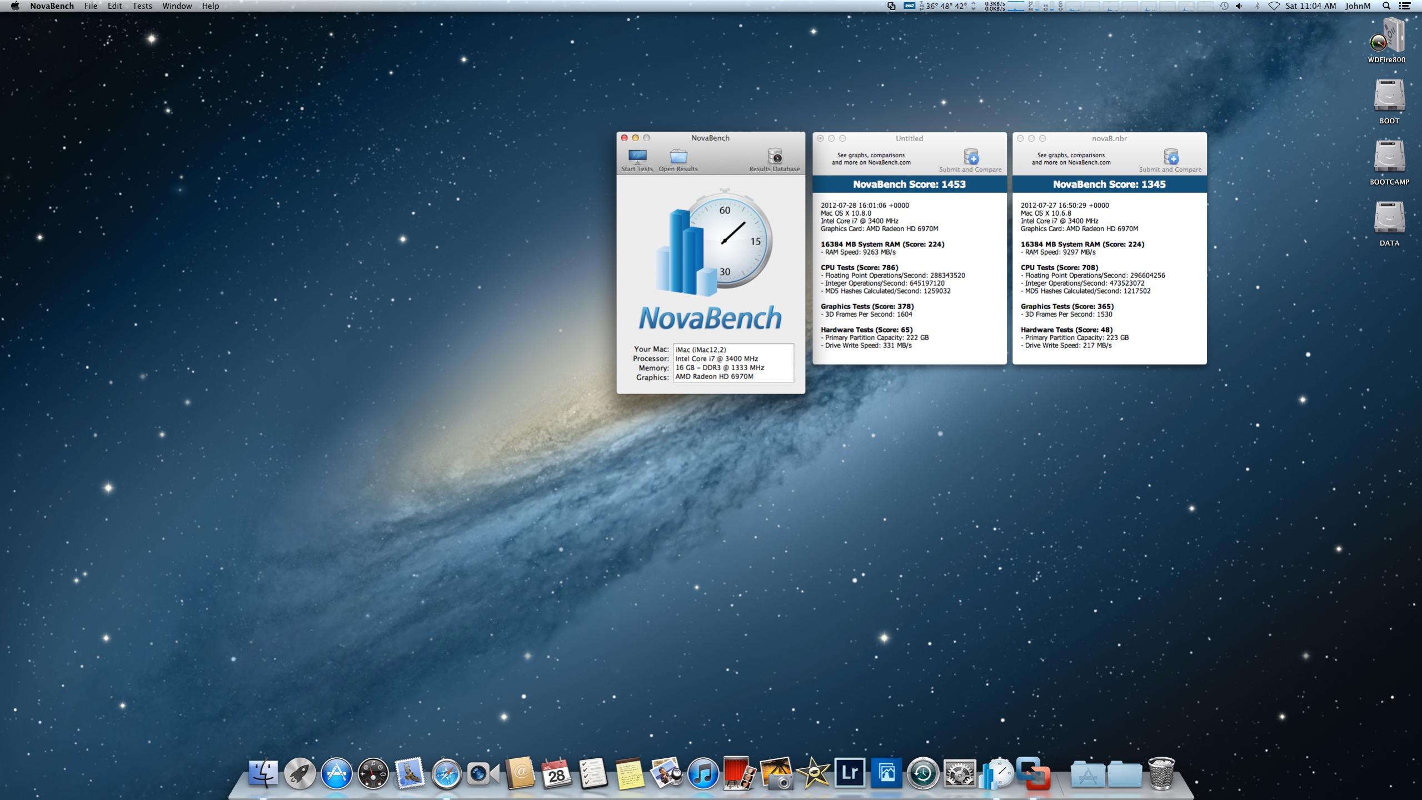The height and width of the screenshot is (800, 1422).
Task: Open JohnM user menu
Action: pos(1358,6)
